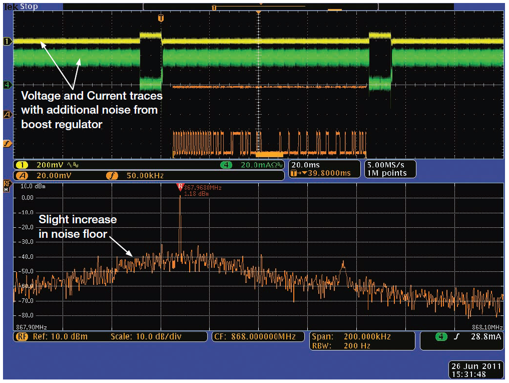Click the RF badge beside Ref: 10.0 dBm
The image size is (509, 383).
[22, 336]
